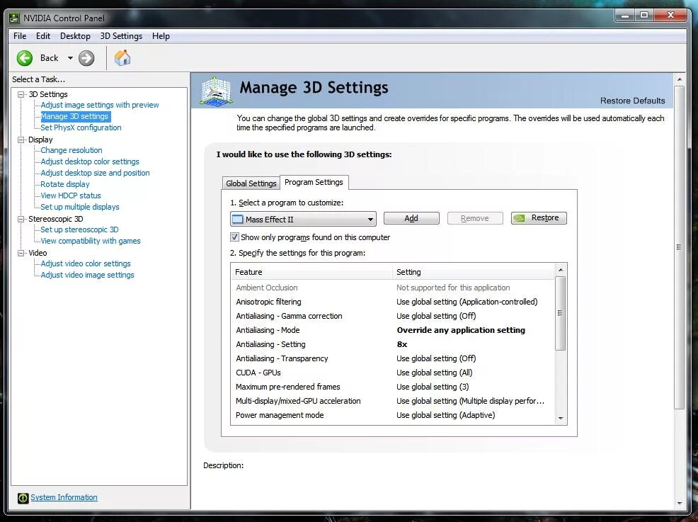698x522 pixels.
Task: Open Rotate display task
Action: (65, 184)
